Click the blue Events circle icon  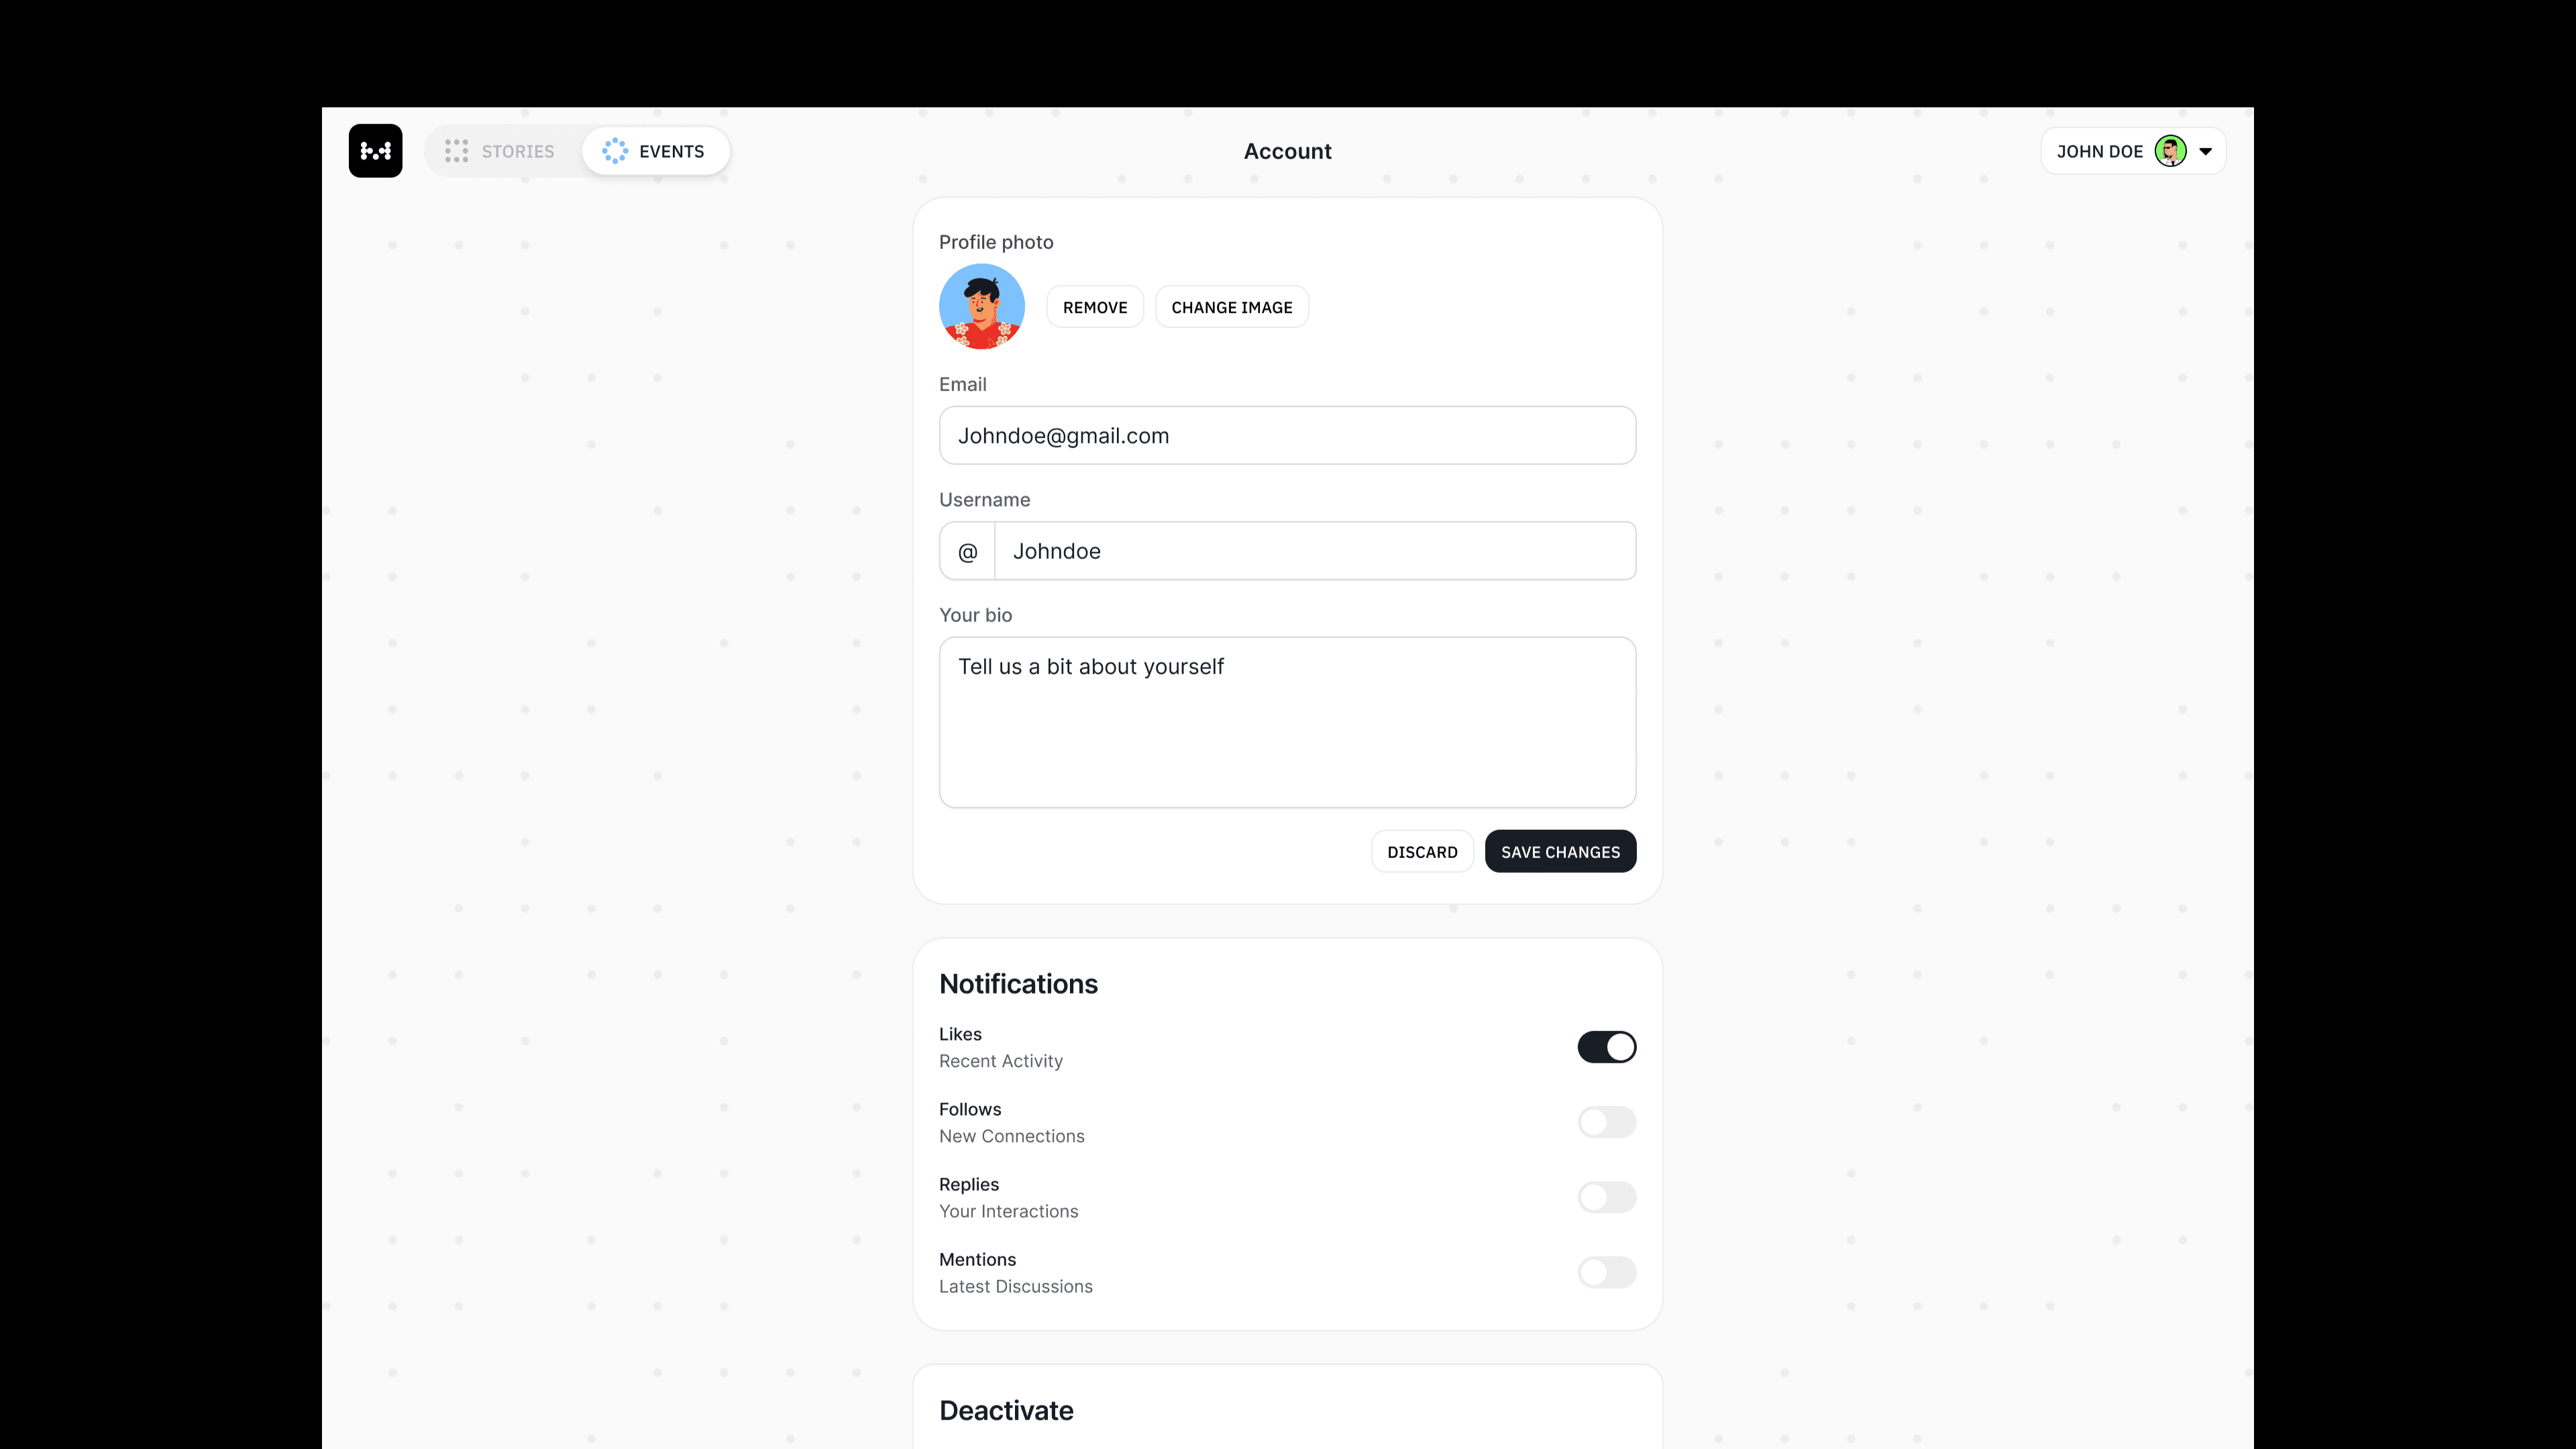tap(615, 151)
